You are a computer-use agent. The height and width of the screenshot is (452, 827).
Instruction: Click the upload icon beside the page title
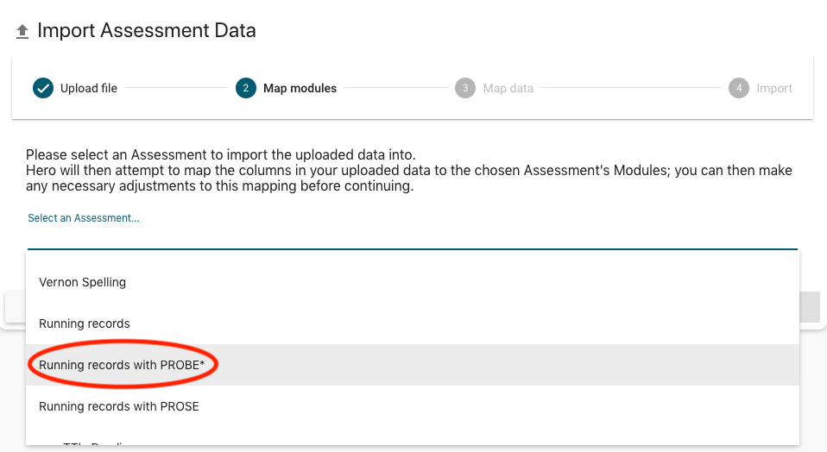pyautogui.click(x=22, y=32)
